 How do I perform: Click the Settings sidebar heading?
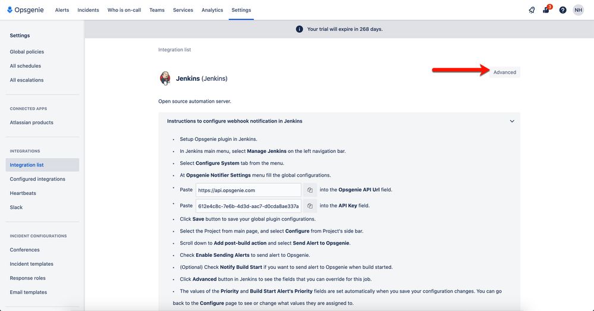tap(20, 35)
